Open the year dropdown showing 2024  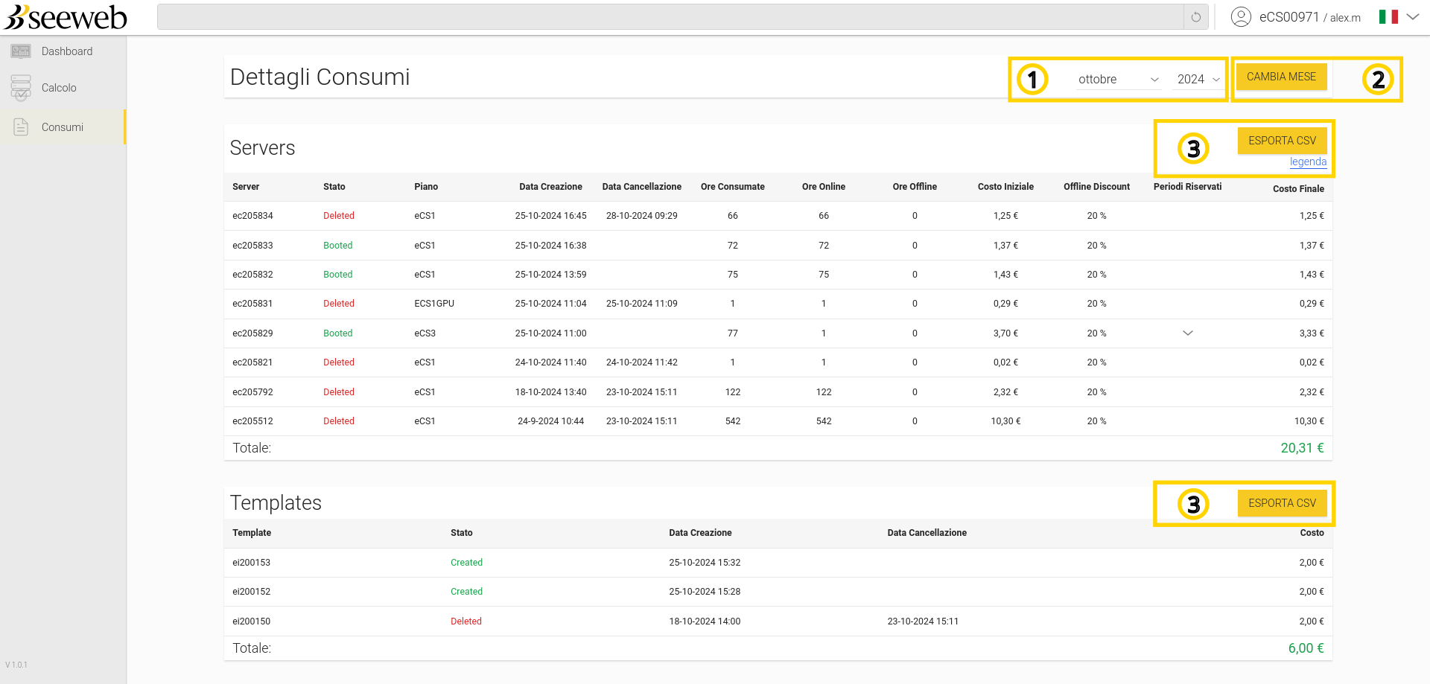[x=1198, y=79]
